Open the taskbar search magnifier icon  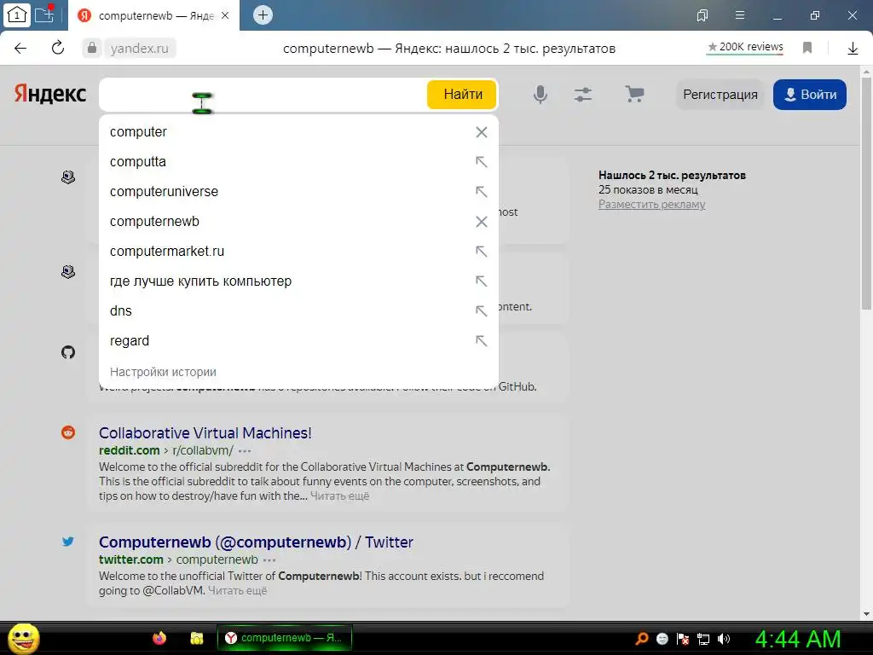point(642,639)
